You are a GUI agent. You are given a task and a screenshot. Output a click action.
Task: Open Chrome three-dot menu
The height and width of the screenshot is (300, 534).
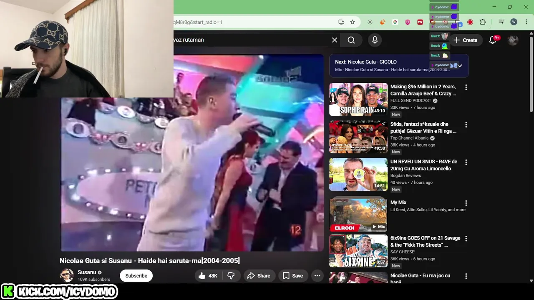point(526,22)
